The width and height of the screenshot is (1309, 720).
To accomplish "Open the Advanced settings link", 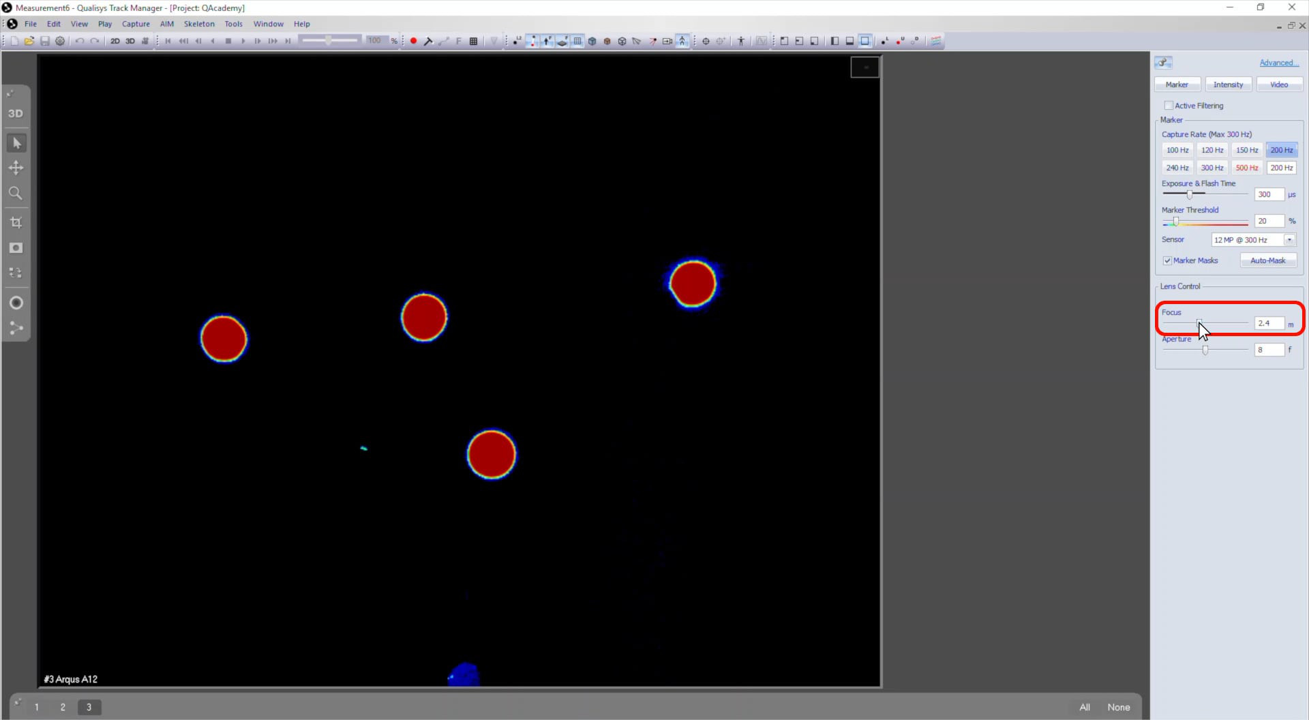I will [x=1278, y=63].
